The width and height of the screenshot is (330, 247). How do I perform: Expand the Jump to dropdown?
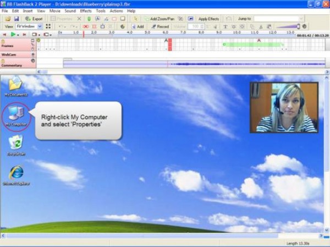[301, 19]
